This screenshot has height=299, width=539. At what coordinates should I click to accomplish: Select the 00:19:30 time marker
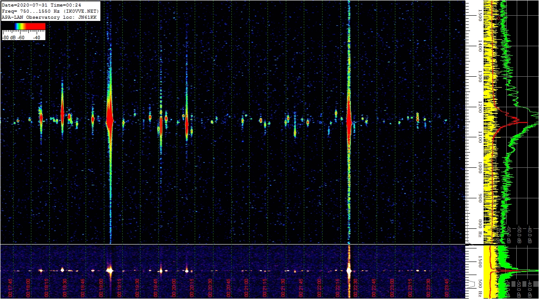(137, 289)
